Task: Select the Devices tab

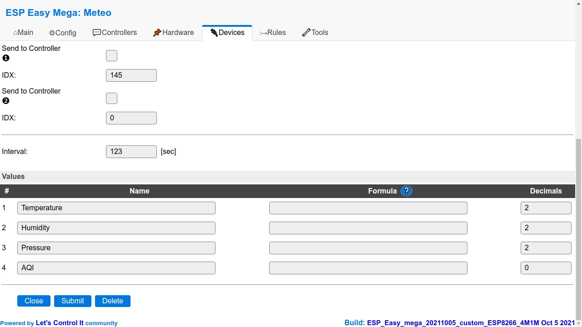Action: (x=227, y=33)
